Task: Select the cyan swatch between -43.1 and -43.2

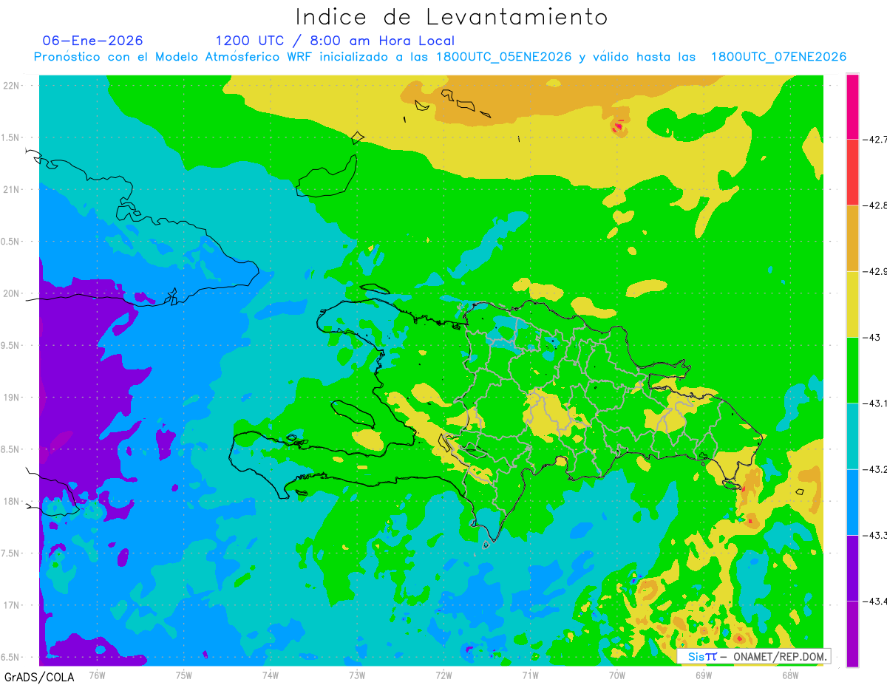Action: 852,436
